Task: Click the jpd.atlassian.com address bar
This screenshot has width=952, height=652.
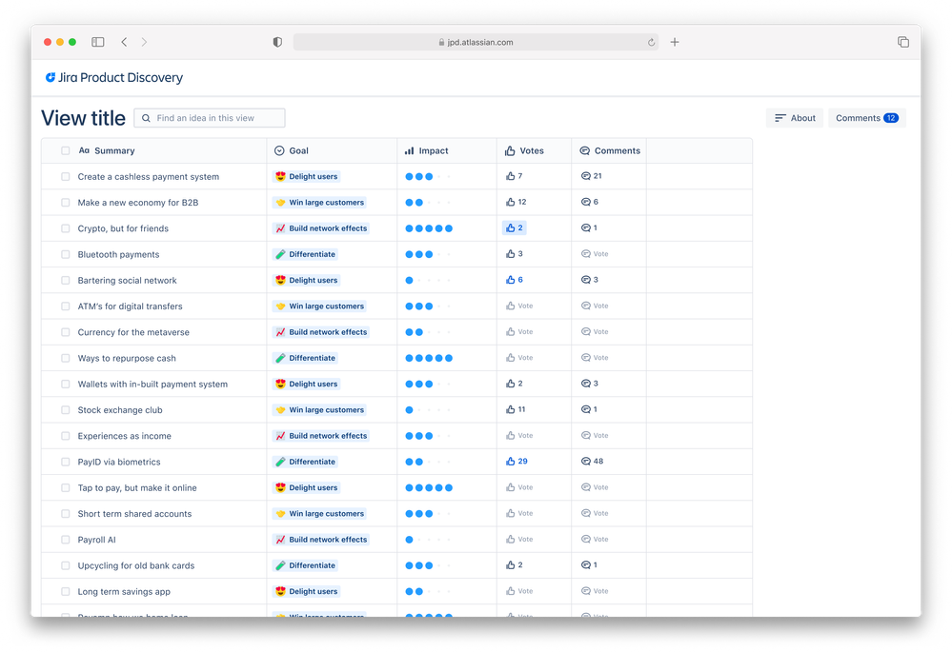Action: [x=476, y=42]
